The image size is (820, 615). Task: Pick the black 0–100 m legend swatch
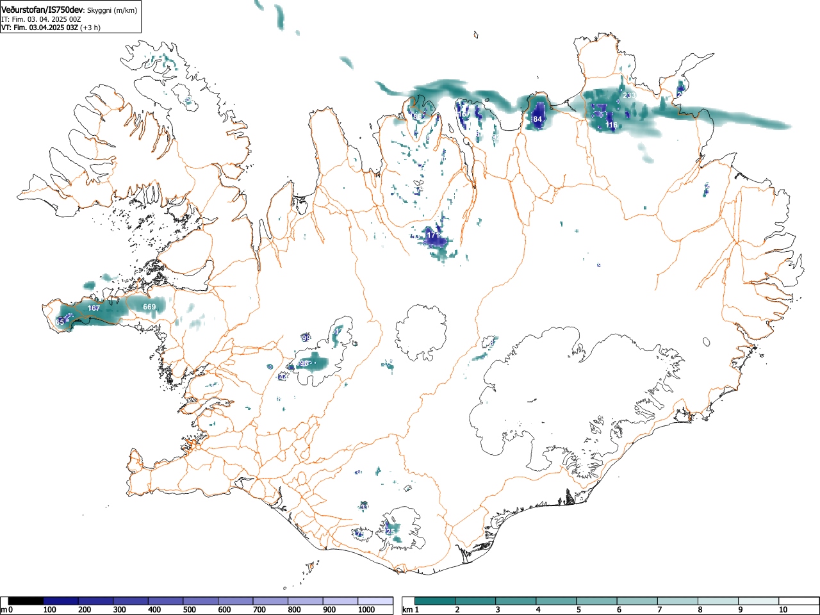tap(26, 601)
